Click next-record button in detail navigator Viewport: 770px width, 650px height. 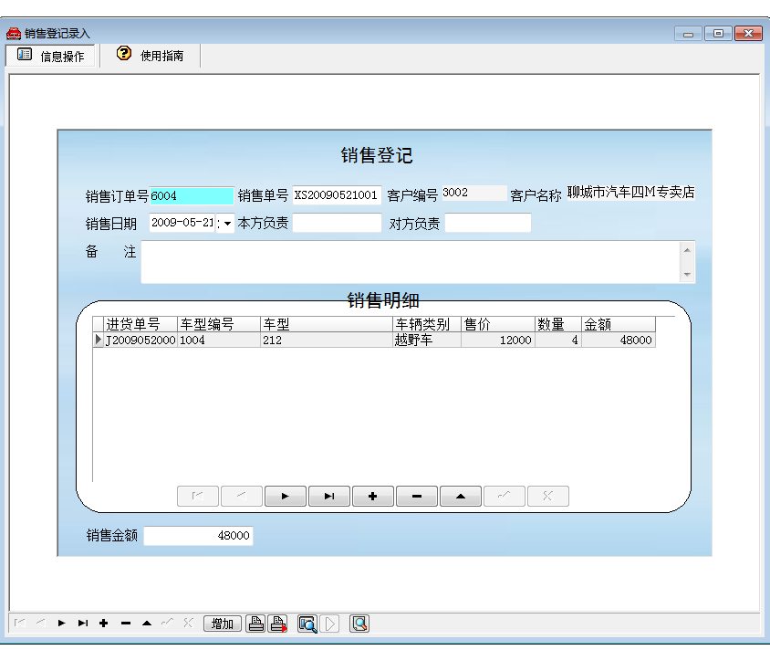click(286, 497)
